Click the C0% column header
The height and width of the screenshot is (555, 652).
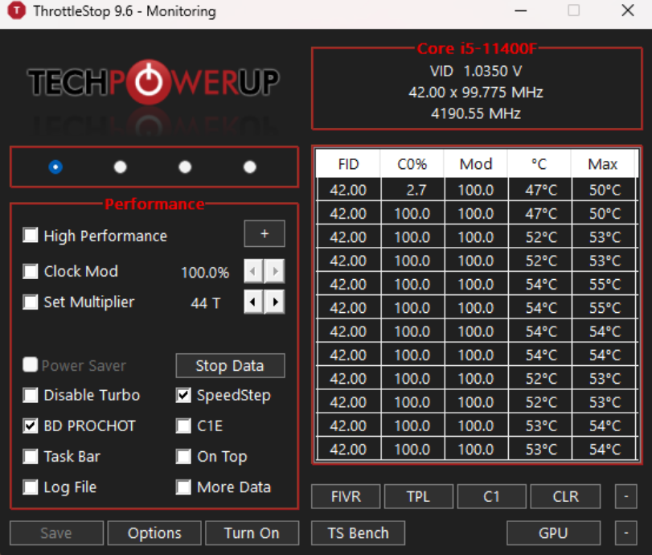412,164
